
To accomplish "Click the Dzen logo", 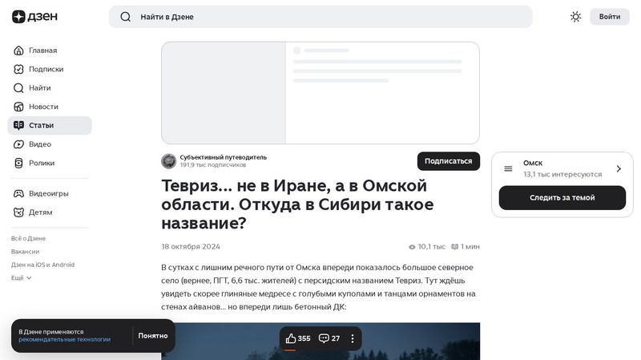I will click(x=34, y=17).
